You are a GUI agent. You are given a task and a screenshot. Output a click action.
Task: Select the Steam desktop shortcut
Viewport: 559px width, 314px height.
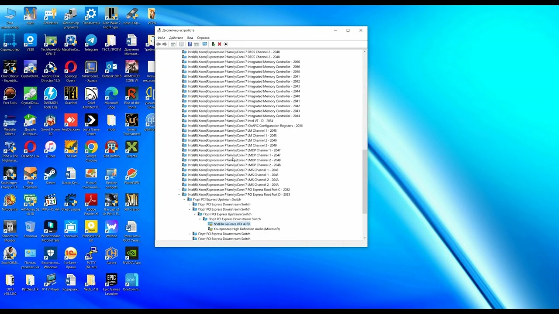[50, 176]
